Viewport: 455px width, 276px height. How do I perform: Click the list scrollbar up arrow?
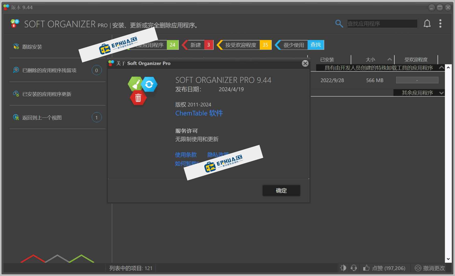click(448, 68)
